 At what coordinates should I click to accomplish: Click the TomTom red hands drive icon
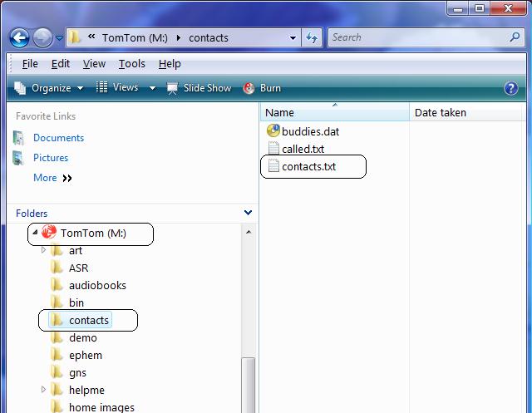click(49, 232)
